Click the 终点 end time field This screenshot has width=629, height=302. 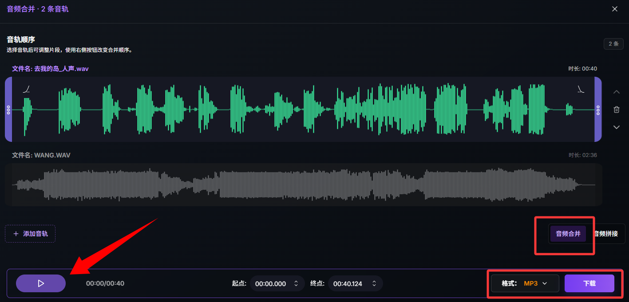(x=356, y=283)
